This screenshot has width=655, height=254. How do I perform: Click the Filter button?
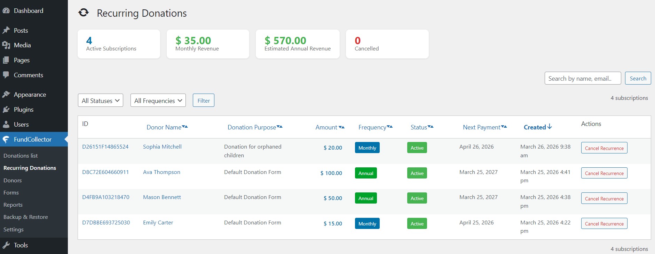[x=204, y=101]
